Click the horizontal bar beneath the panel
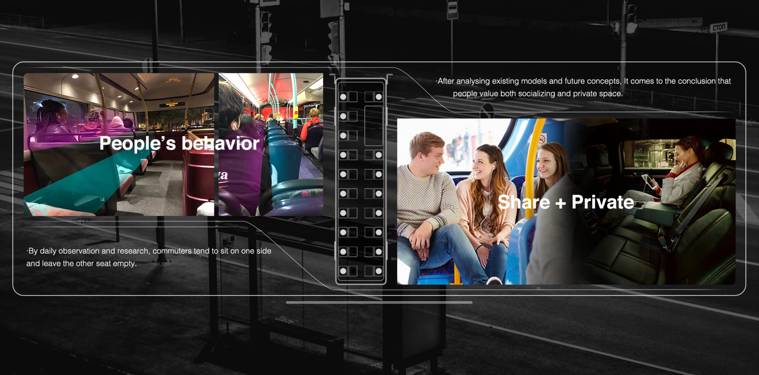This screenshot has height=375, width=759. pyautogui.click(x=379, y=302)
